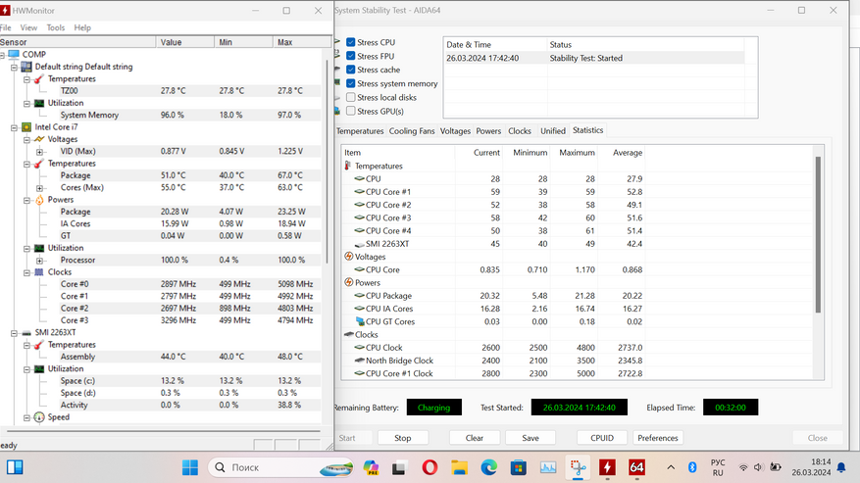860x483 pixels.
Task: Click the Max column header in HWMonitor
Action: pyautogui.click(x=285, y=42)
